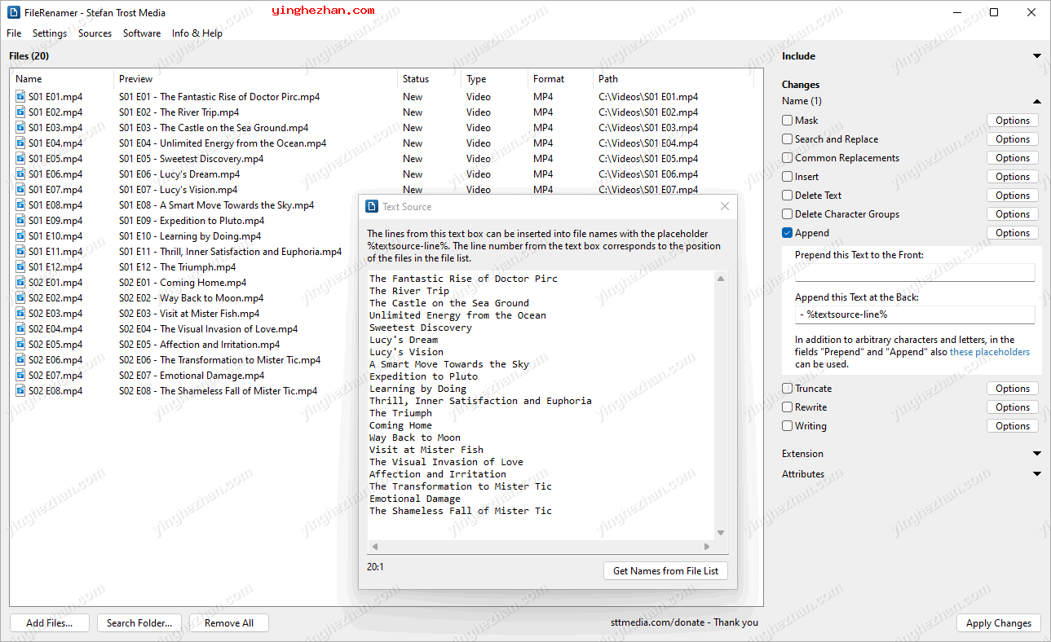Image resolution: width=1051 pixels, height=642 pixels.
Task: Click the text box horizontal scroll right arrow
Action: [x=707, y=547]
